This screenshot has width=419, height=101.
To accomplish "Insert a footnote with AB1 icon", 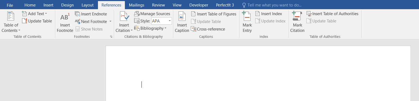I will click(x=65, y=22).
